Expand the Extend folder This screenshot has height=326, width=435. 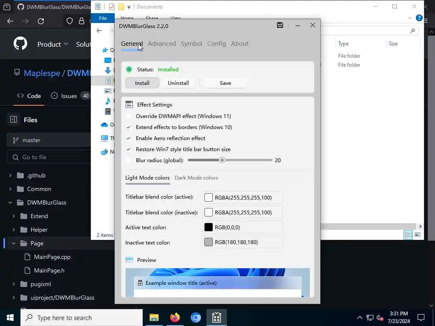pos(14,216)
